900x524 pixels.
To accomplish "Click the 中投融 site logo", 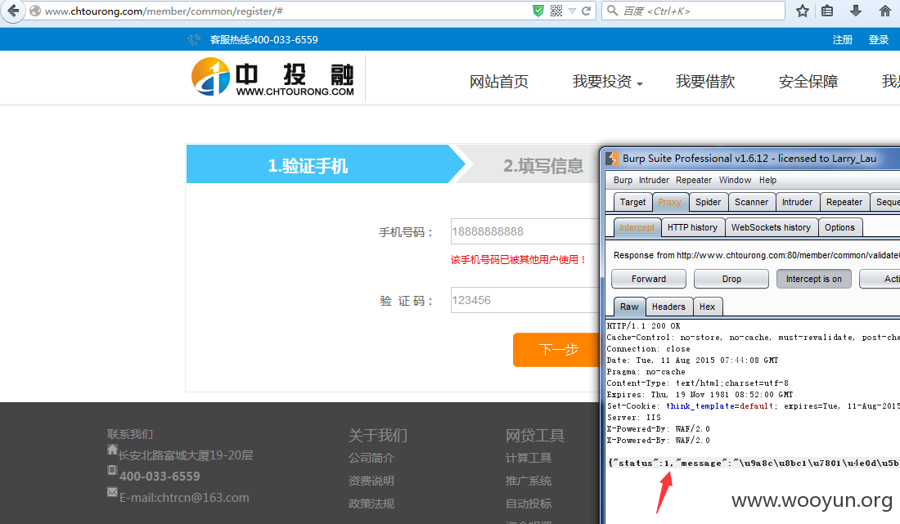I will pyautogui.click(x=272, y=77).
